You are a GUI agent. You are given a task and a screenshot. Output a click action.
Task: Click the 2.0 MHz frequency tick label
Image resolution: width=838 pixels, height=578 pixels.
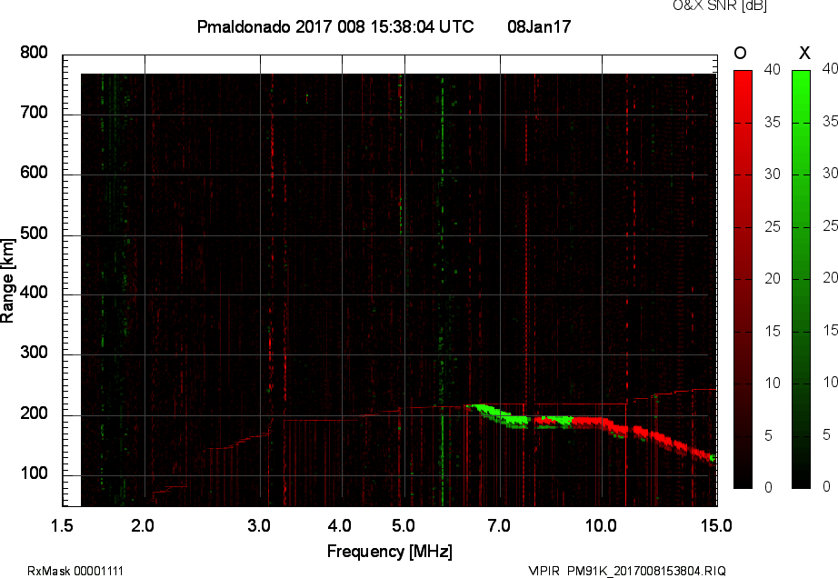point(143,526)
